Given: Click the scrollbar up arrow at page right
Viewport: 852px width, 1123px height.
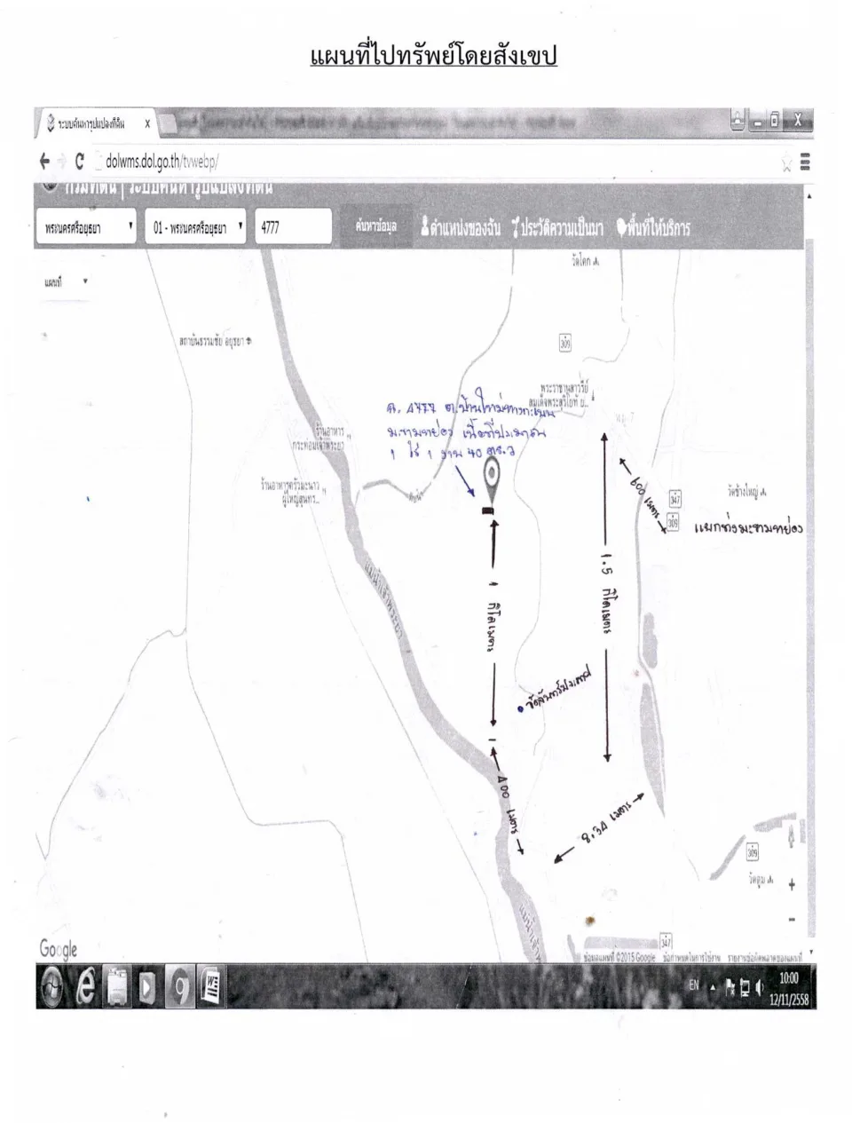Looking at the screenshot, I should pyautogui.click(x=809, y=195).
